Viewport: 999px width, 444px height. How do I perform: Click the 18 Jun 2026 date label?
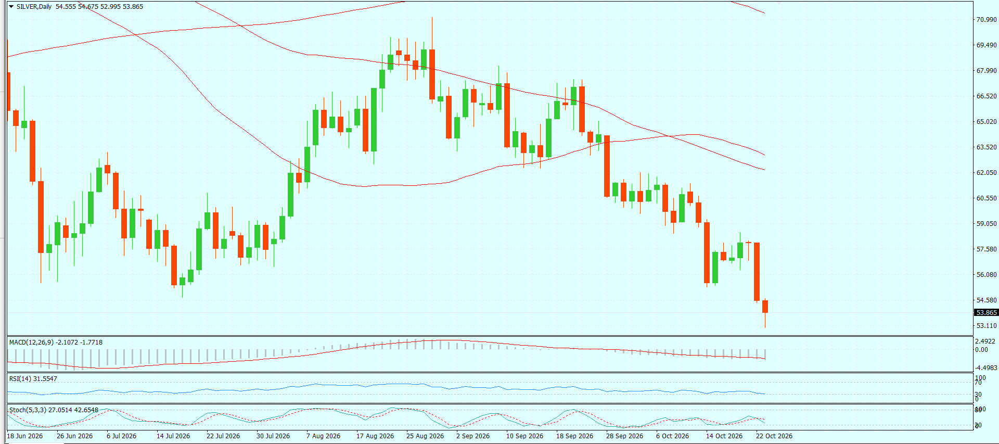point(25,436)
